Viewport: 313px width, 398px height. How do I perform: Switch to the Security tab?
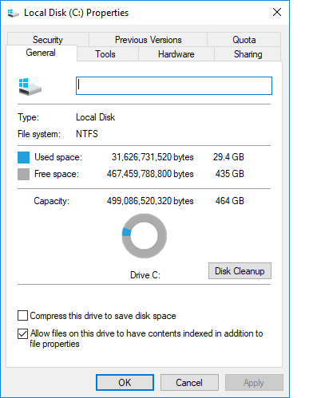(48, 39)
